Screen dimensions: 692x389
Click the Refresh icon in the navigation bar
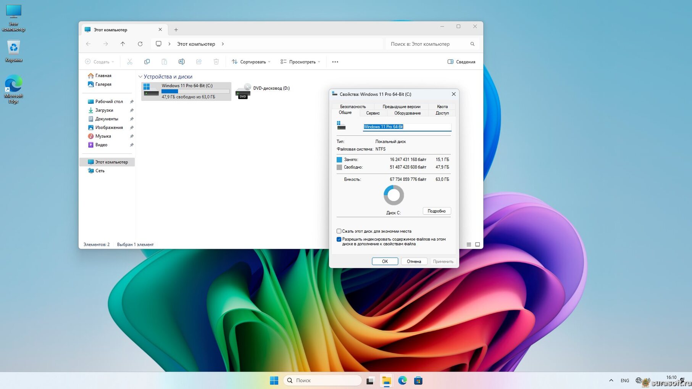click(140, 44)
